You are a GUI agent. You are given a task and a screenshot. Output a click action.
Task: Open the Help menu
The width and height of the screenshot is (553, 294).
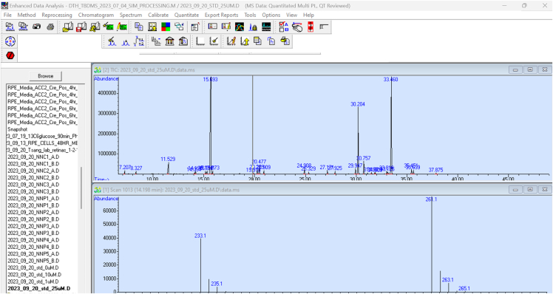click(x=308, y=15)
